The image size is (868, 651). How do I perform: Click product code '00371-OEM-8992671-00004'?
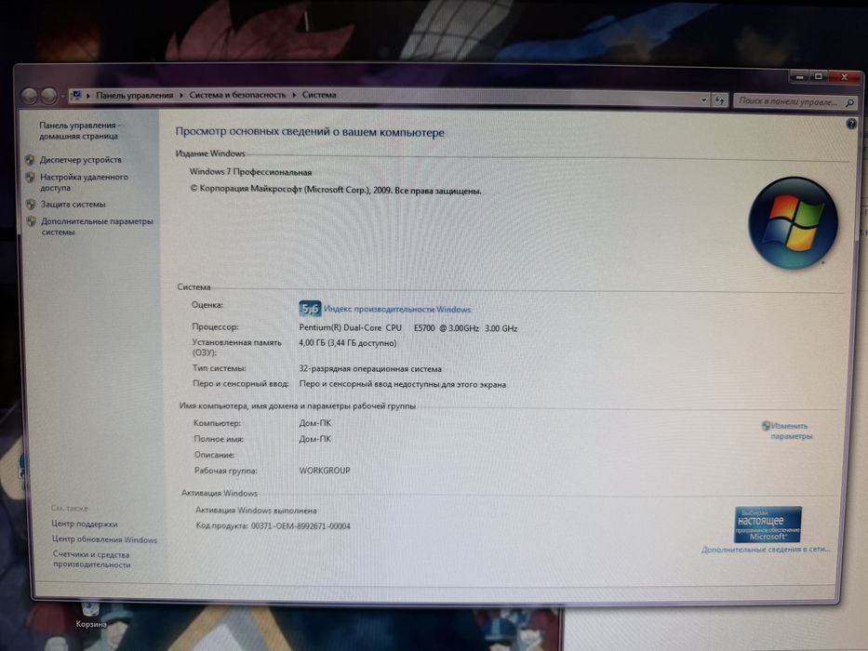pos(300,525)
